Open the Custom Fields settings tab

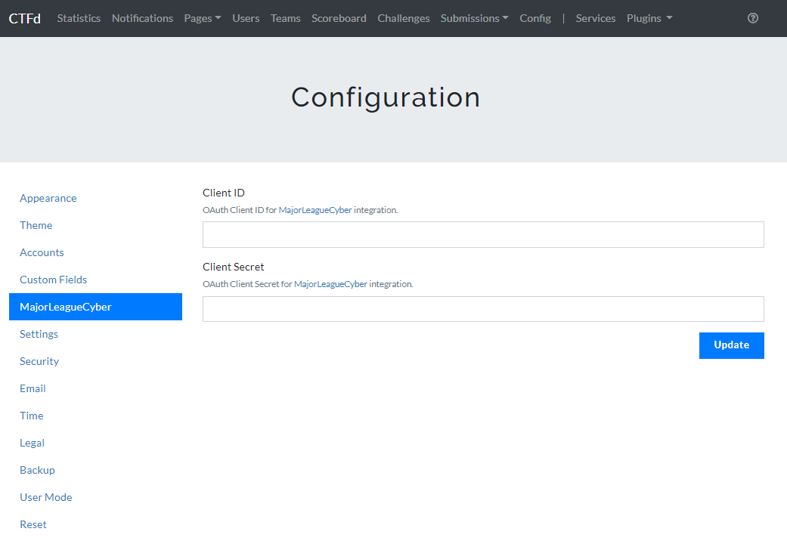pos(54,280)
